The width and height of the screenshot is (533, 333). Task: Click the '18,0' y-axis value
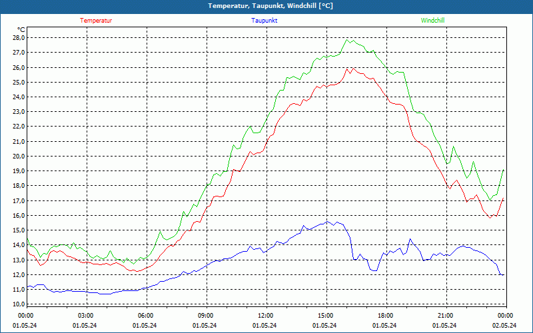pos(19,186)
